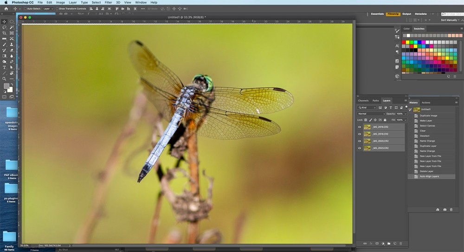
Task: Select the Frame tool
Action: pos(12,33)
